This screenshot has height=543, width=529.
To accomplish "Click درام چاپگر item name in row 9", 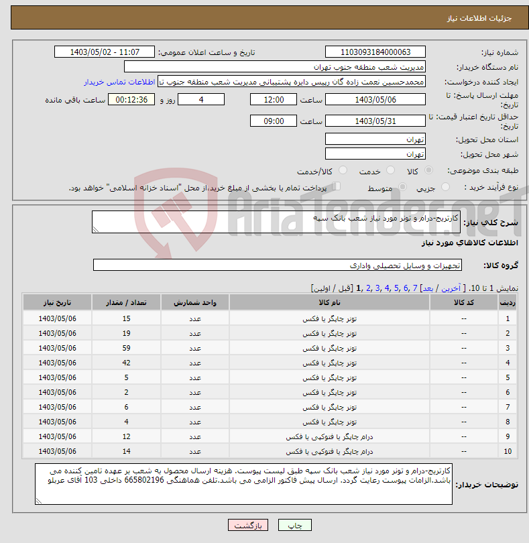I will tap(329, 436).
